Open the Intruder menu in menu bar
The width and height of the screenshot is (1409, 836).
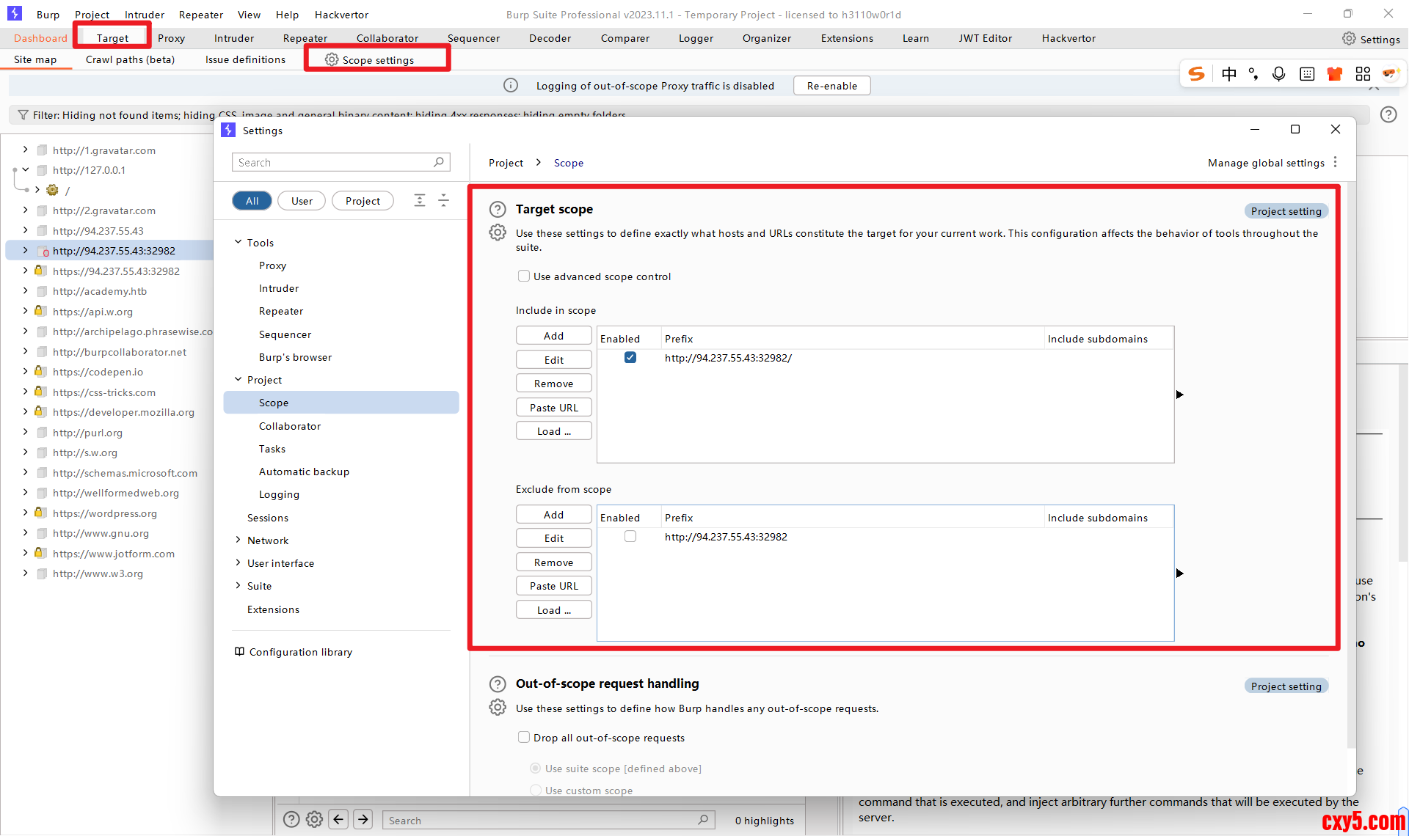(x=144, y=15)
